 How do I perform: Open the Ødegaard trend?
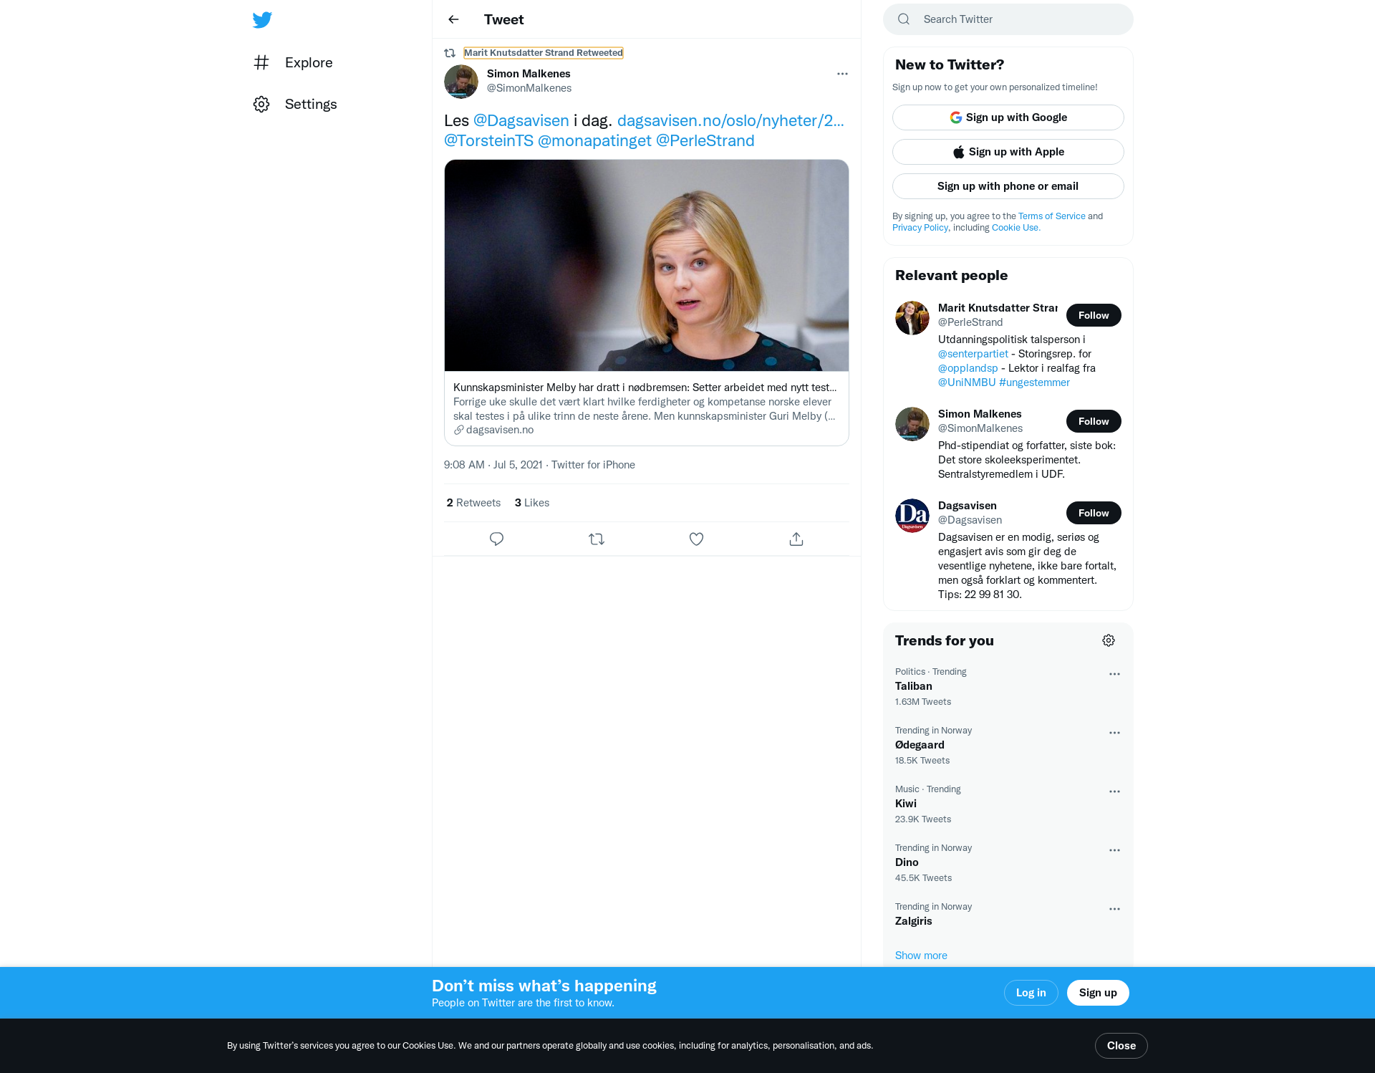pyautogui.click(x=1008, y=745)
